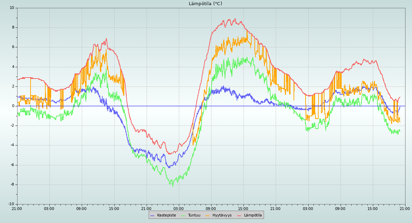Select Tuntuu label in the legend

tap(194, 215)
